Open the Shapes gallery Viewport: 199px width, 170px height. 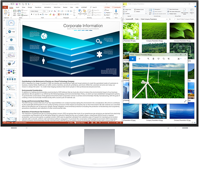tap(80, 12)
